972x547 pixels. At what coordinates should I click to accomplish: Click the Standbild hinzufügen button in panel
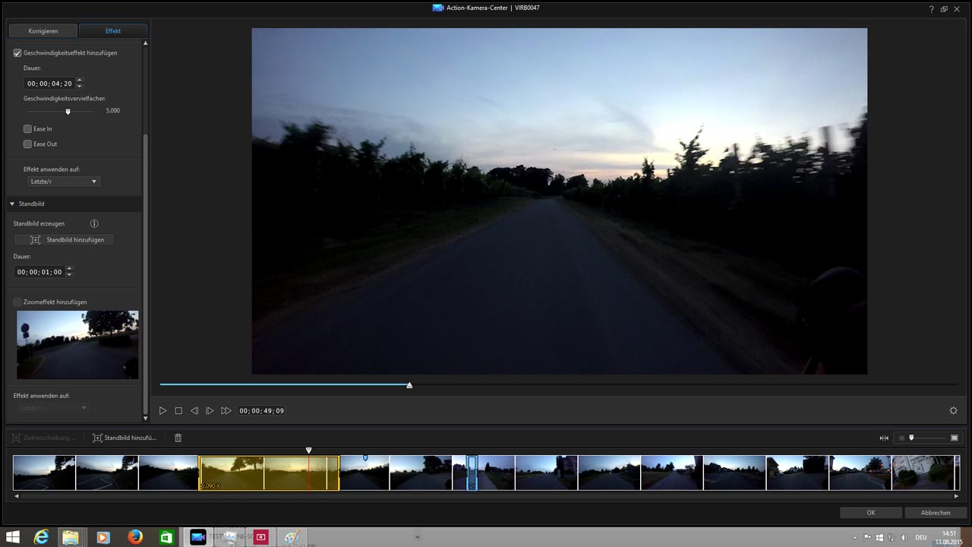[64, 240]
